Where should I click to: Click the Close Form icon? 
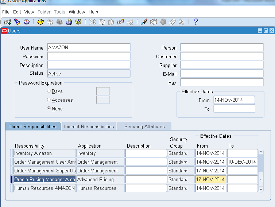pos(78,22)
